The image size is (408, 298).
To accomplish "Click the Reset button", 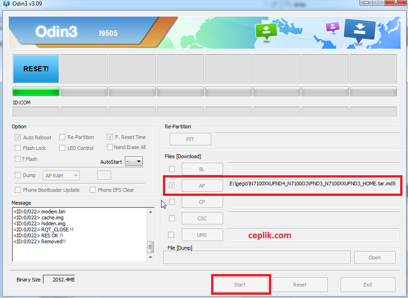I will 300,285.
